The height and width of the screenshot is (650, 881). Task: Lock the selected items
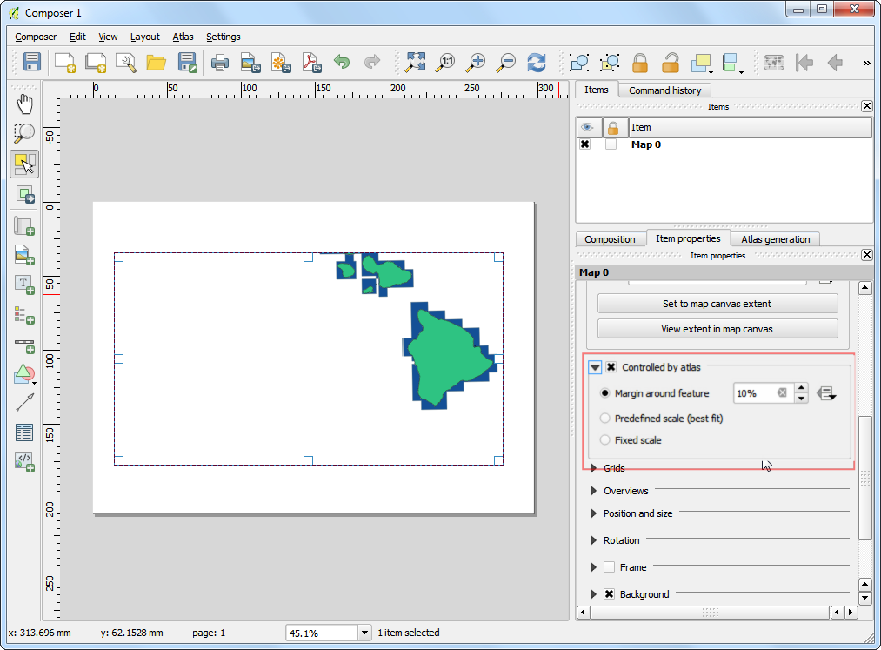click(640, 62)
